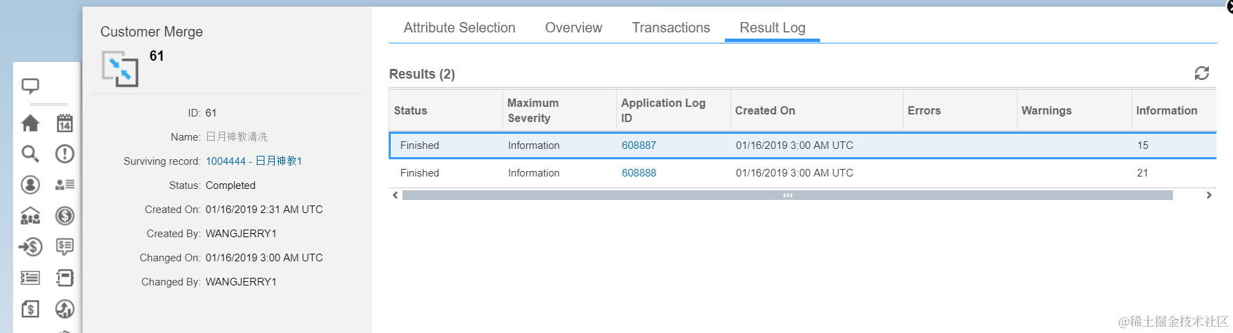Image resolution: width=1233 pixels, height=333 pixels.
Task: Select the Finished row with 15 information
Action: tap(803, 145)
